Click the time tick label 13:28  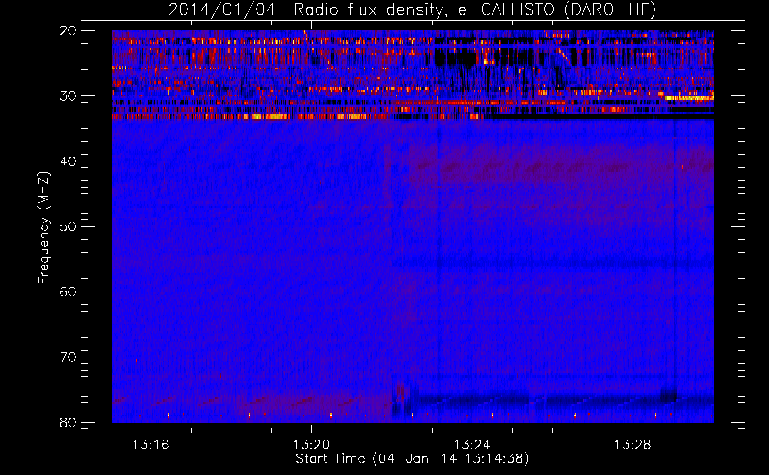tap(633, 445)
